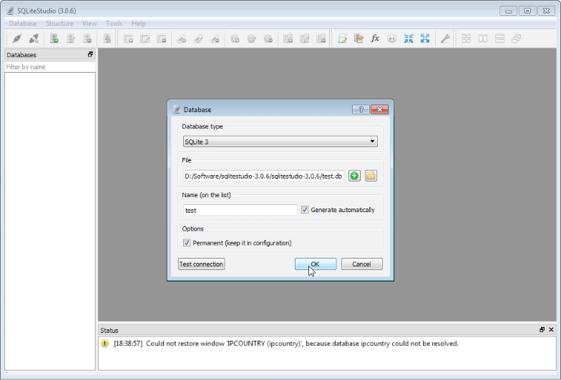Close the Status panel

551,330
